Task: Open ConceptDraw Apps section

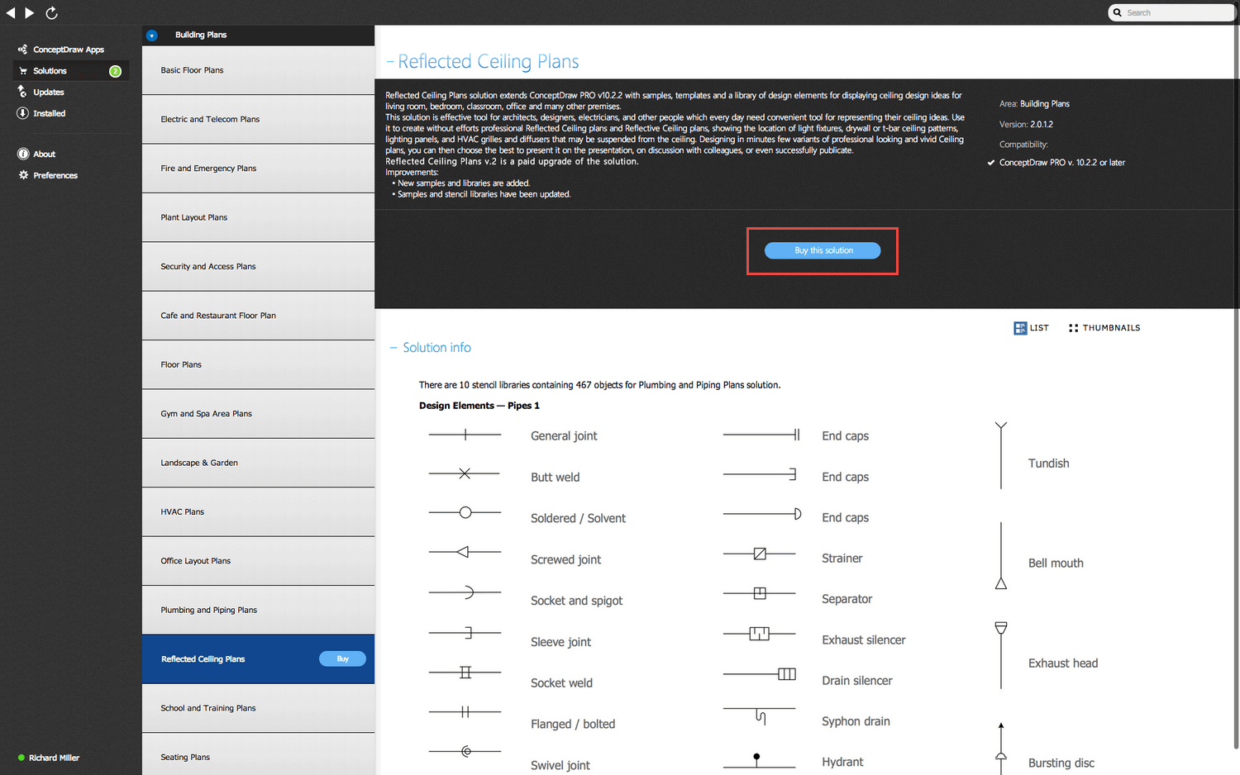Action: [x=69, y=50]
